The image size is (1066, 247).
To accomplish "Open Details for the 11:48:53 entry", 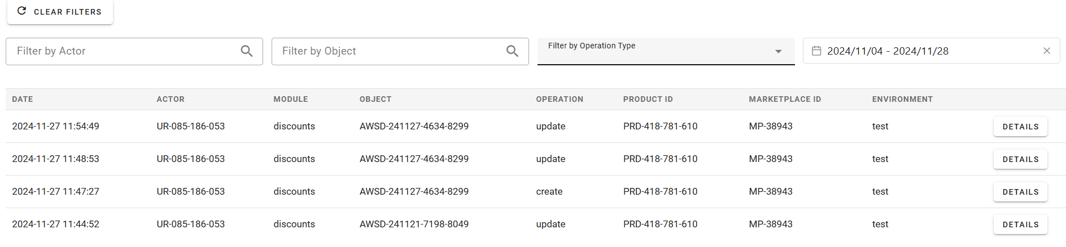I will 1020,159.
